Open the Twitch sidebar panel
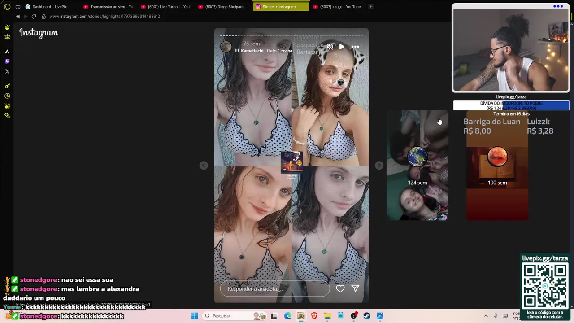This screenshot has height=323, width=574. coord(7,61)
